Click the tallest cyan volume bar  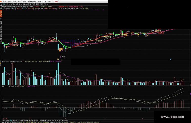tap(58, 74)
